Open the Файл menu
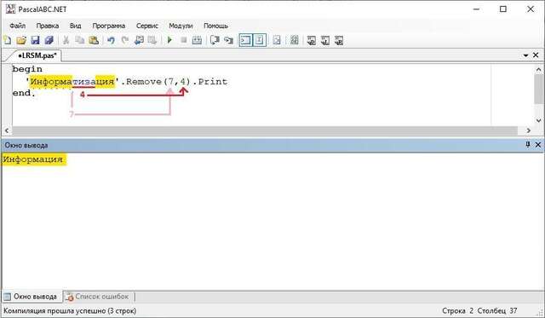The height and width of the screenshot is (318, 545). 17,26
